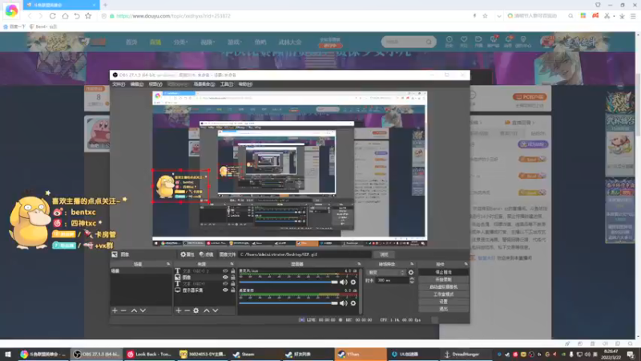The image size is (641, 361).
Task: Open source properties gear in sources toolbar
Action: tap(196, 310)
